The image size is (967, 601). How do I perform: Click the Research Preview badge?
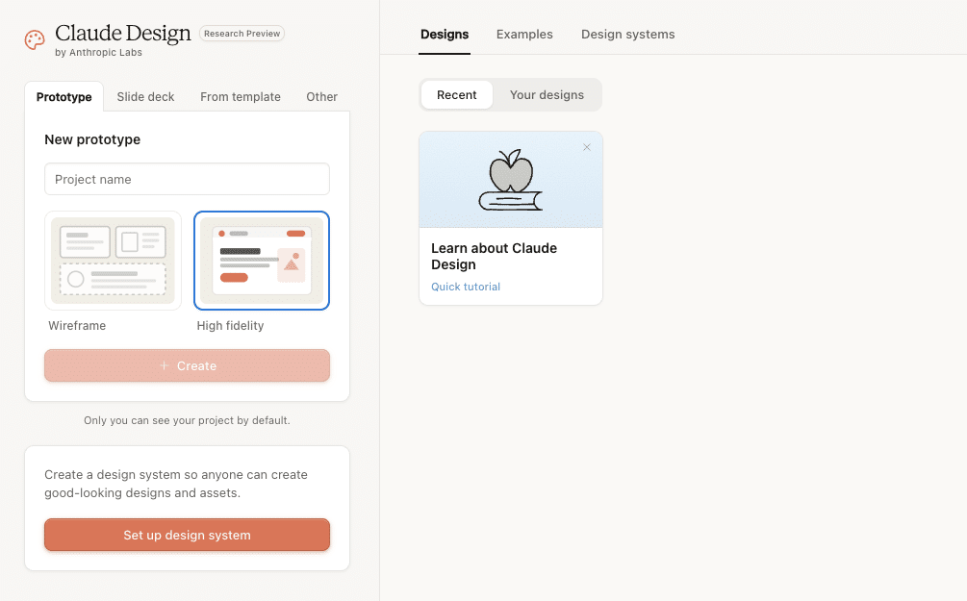(x=242, y=34)
